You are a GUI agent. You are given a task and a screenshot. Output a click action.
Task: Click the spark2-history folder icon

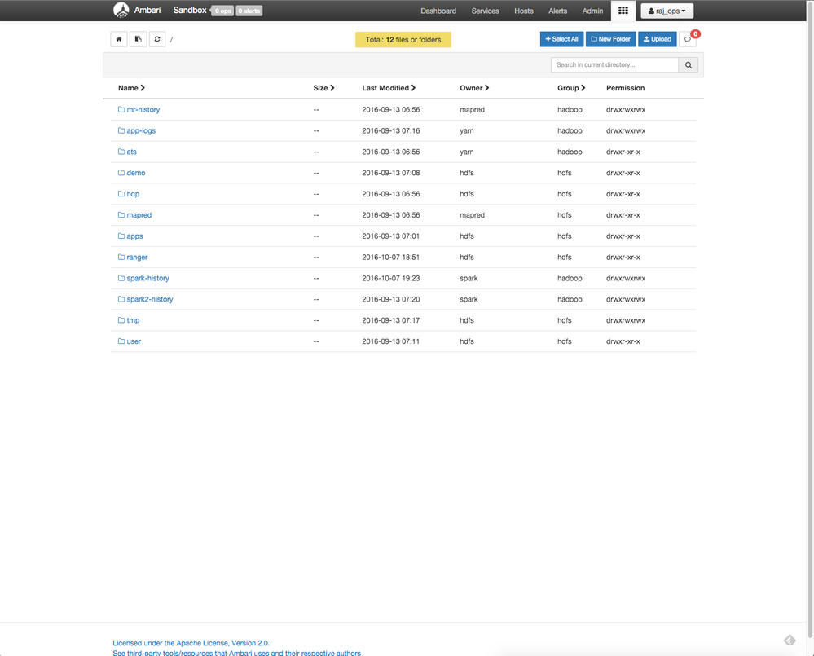tap(121, 299)
